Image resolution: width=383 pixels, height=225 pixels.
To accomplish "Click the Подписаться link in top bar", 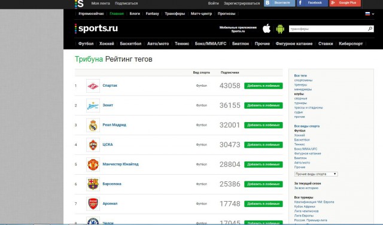I will 126,4.
